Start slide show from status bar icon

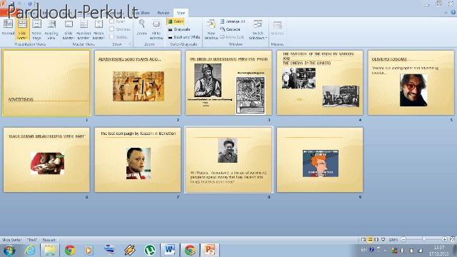tap(383, 240)
